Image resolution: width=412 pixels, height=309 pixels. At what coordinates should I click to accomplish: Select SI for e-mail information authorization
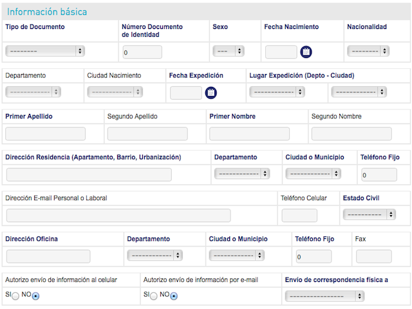tap(154, 296)
